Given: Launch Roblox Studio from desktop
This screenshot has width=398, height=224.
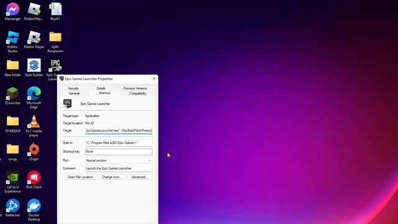Looking at the screenshot, I should (x=12, y=42).
